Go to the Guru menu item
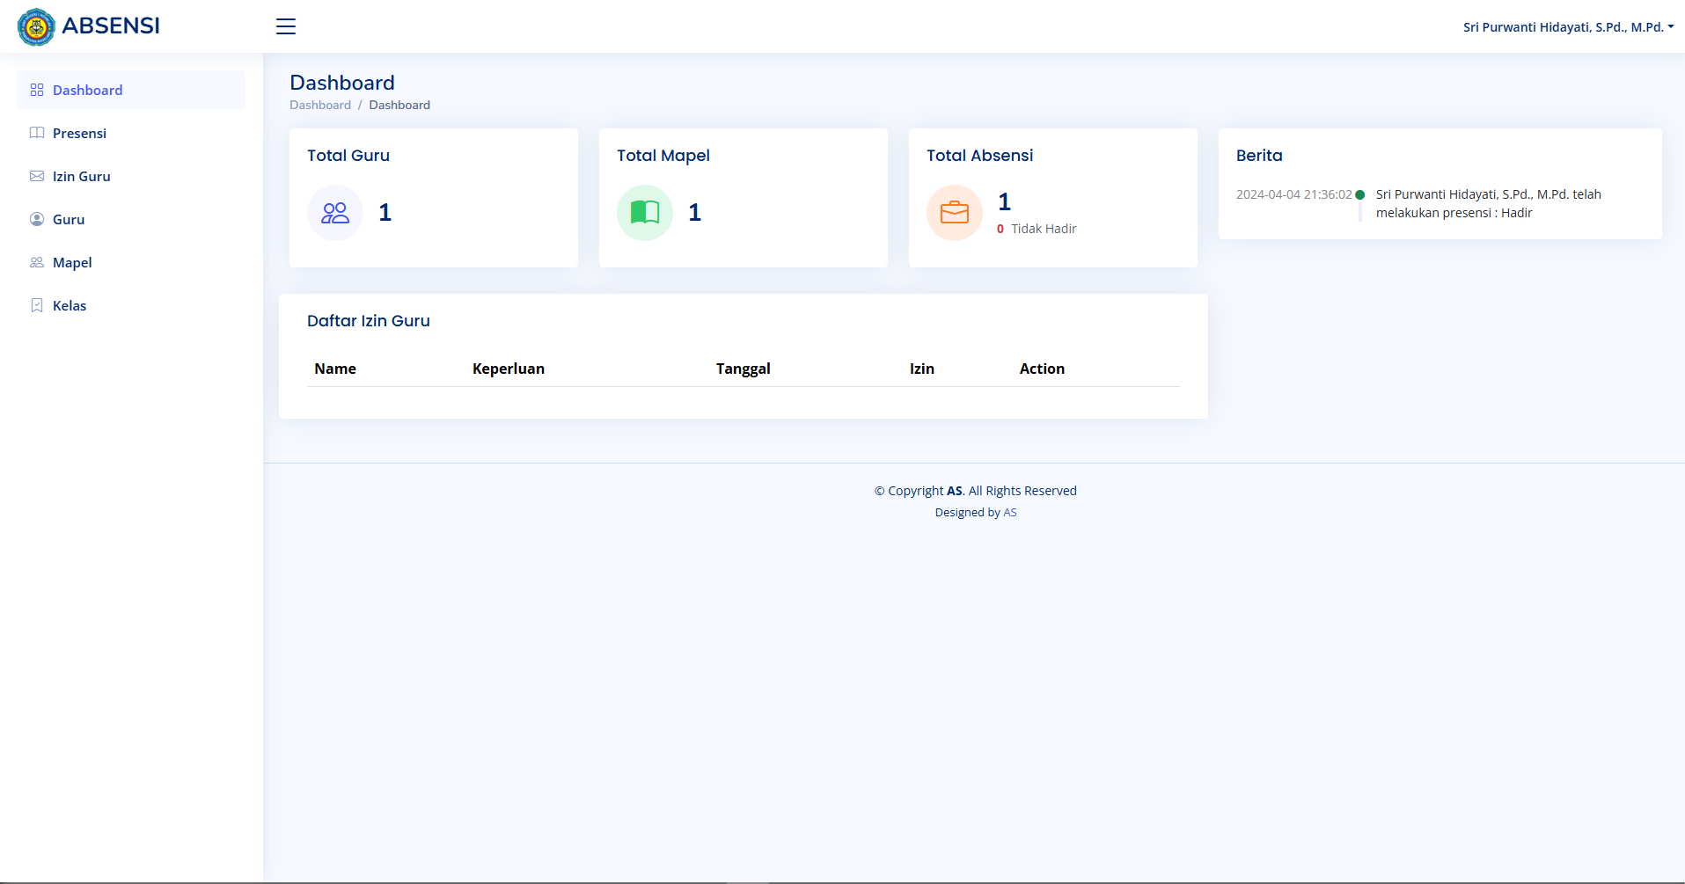The width and height of the screenshot is (1685, 884). 69,220
